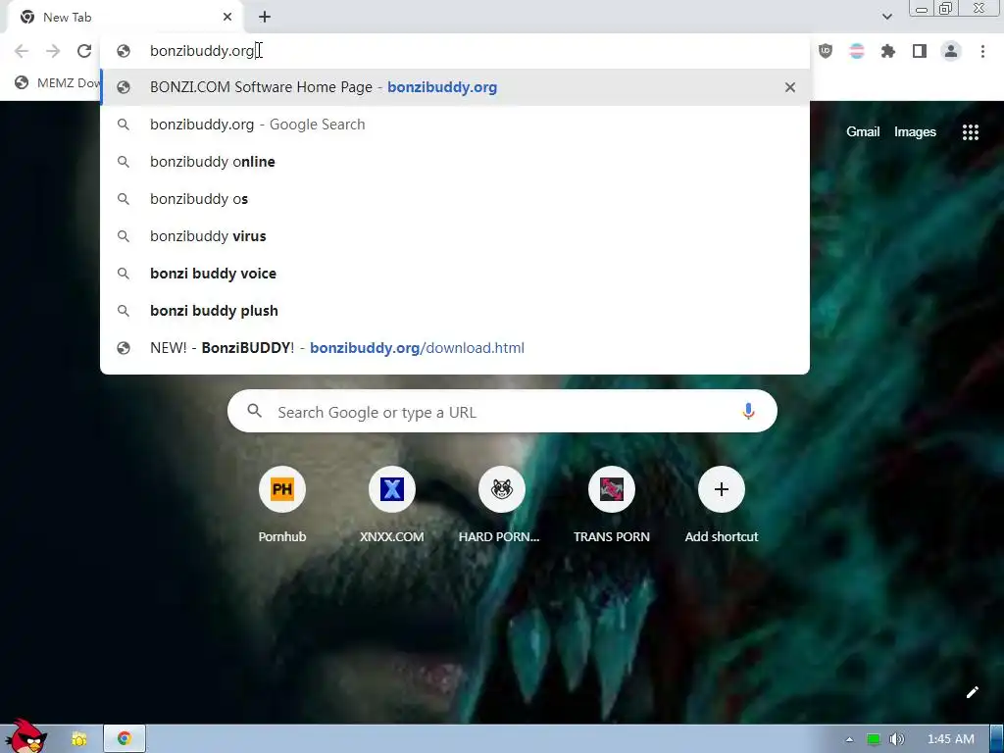Click the 1:45 AM clock
The width and height of the screenshot is (1004, 753).
(x=951, y=739)
